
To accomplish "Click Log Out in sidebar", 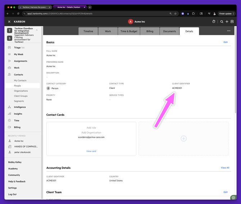I will (12, 194).
